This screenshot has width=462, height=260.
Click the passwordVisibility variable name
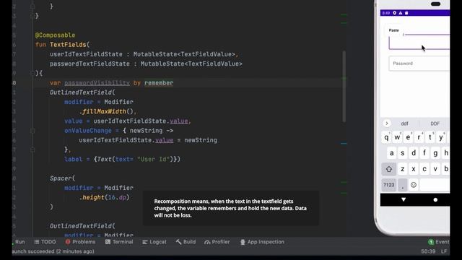[x=97, y=83]
